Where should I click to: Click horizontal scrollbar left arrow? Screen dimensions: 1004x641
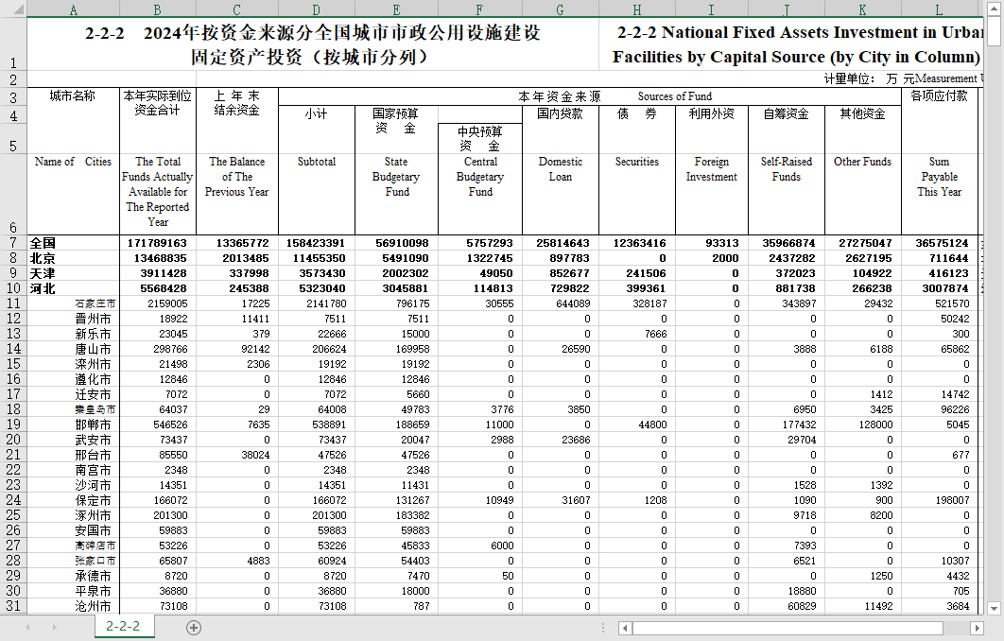(x=626, y=628)
